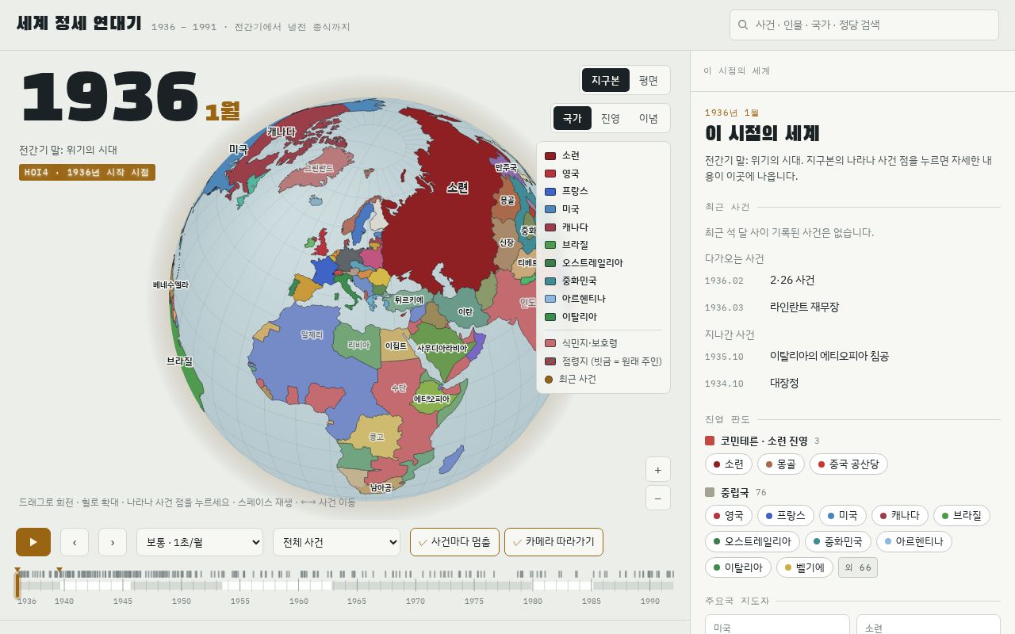The image size is (1015, 634).
Task: Click 알제리 on the globe
Action: coord(312,335)
